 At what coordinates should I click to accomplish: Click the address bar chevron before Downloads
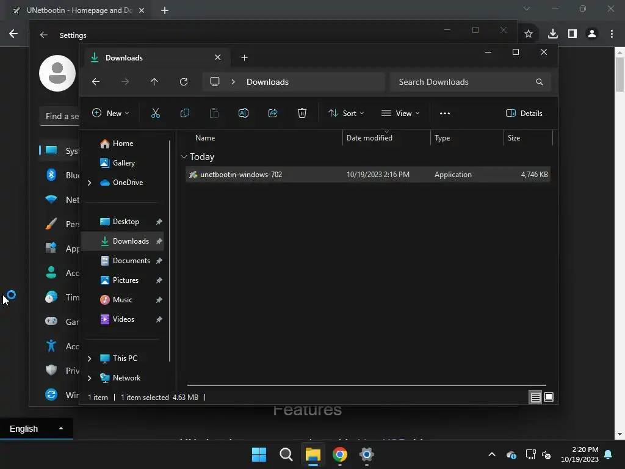[233, 82]
